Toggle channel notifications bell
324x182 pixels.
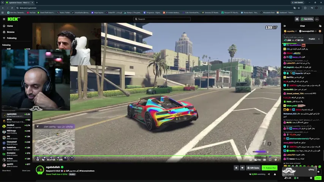click(236, 168)
